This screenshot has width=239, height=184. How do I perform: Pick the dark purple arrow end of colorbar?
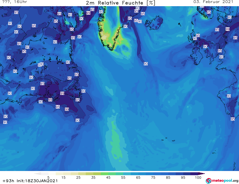click(x=201, y=174)
